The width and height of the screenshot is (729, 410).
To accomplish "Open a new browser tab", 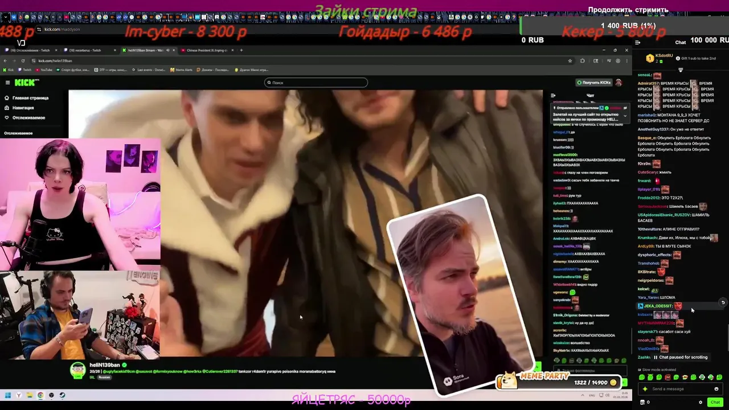I will click(241, 50).
